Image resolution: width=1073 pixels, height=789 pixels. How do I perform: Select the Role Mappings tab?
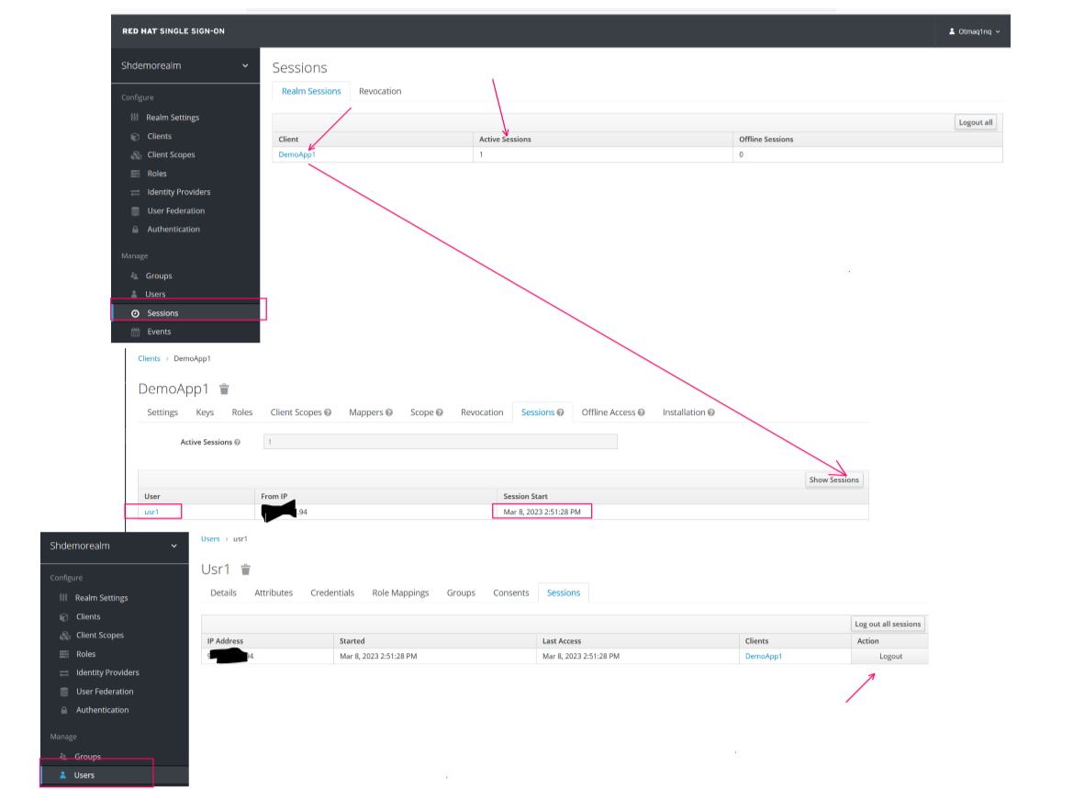pos(400,592)
